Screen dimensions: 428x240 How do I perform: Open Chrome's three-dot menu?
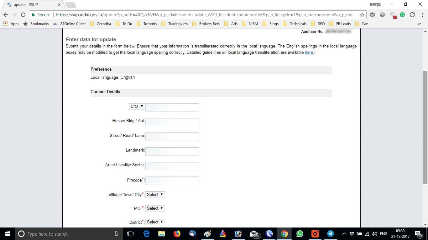(x=421, y=14)
